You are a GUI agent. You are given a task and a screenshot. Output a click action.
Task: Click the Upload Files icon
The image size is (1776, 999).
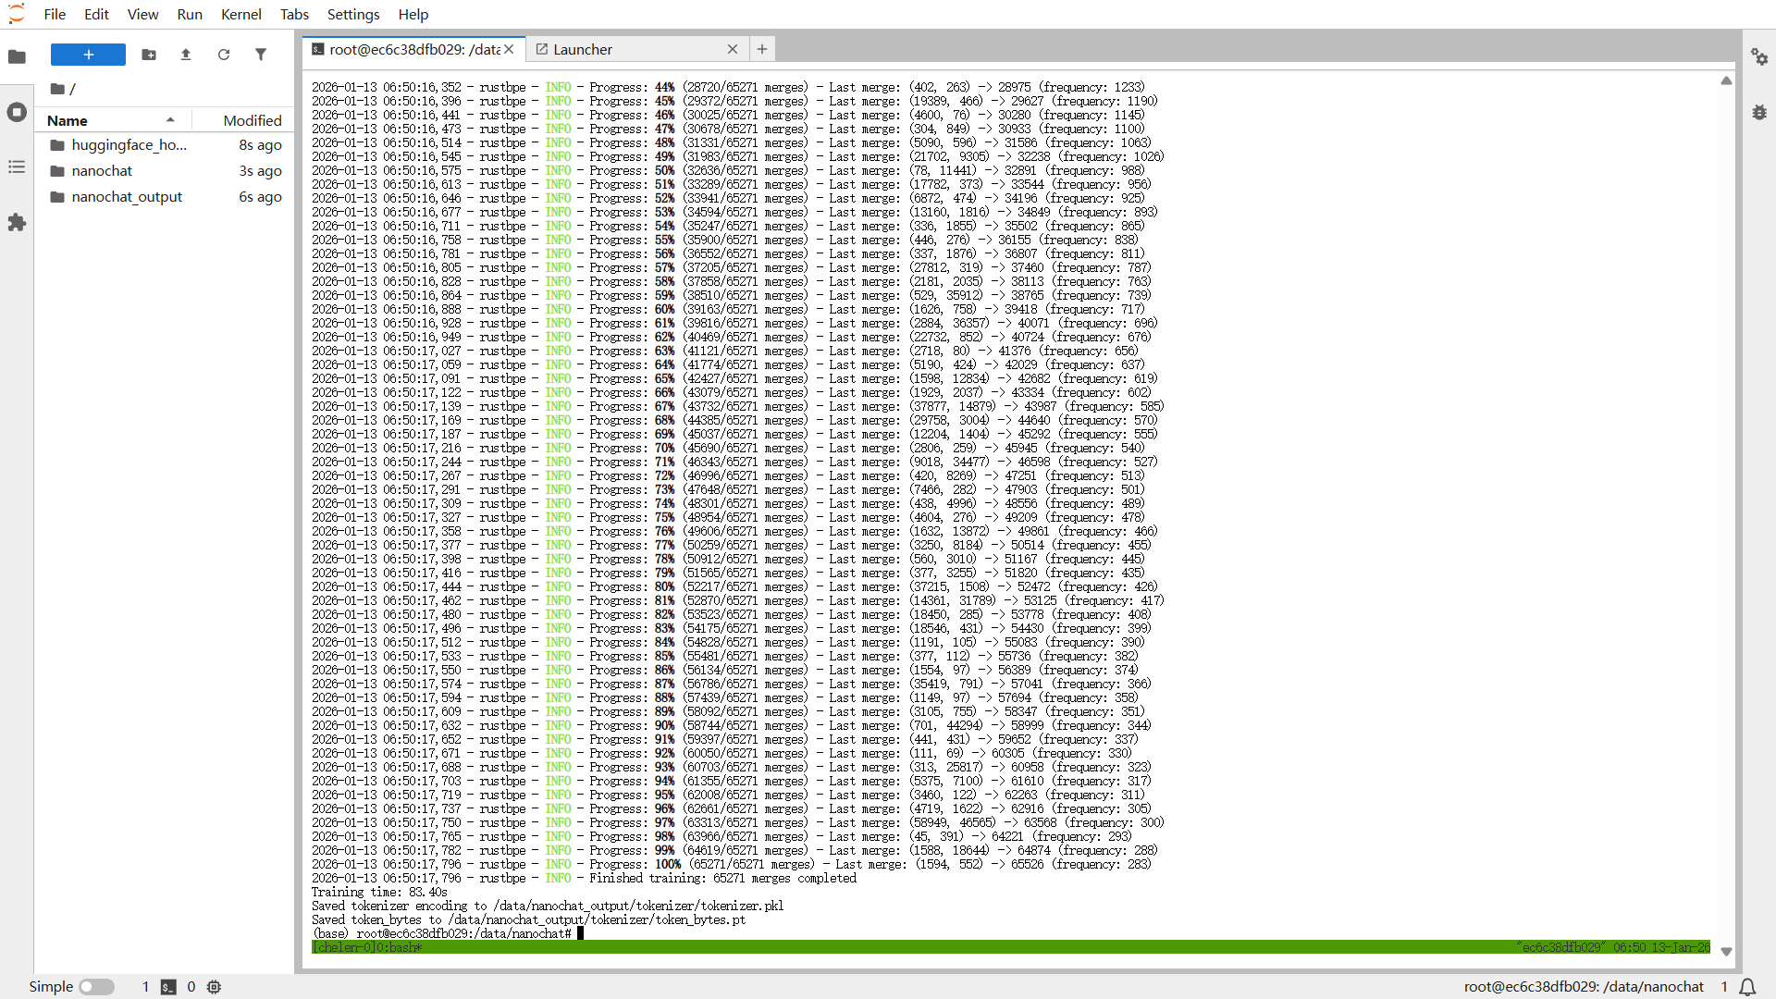point(186,55)
